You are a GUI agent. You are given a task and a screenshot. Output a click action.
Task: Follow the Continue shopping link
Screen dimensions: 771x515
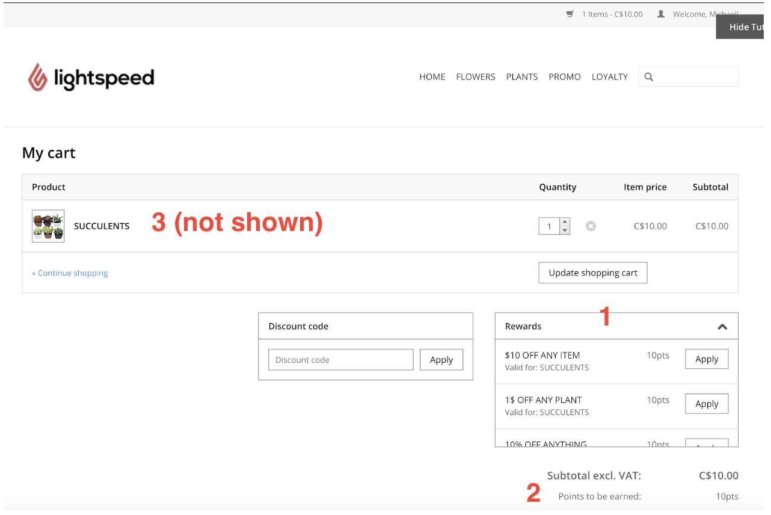70,273
